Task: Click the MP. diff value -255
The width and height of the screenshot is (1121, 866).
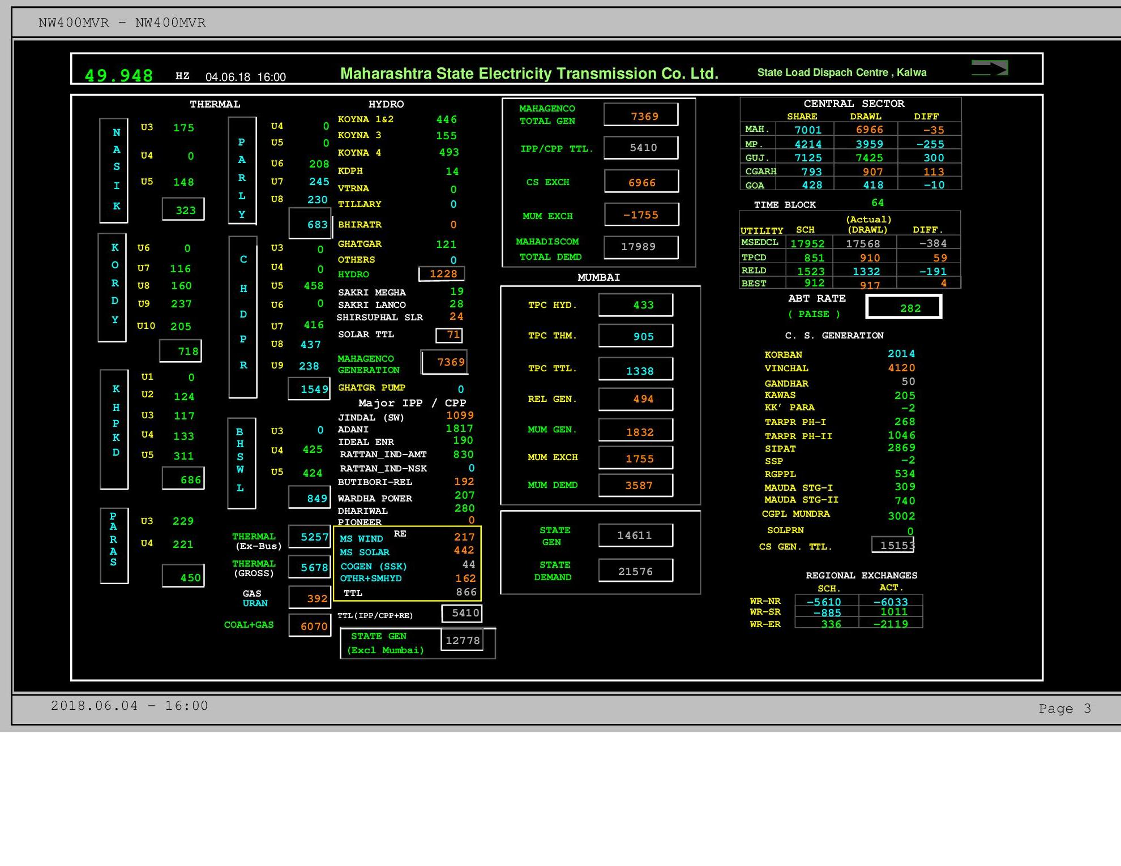Action: (x=930, y=144)
